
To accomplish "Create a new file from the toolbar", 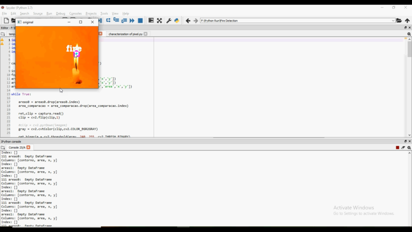I will point(6,21).
